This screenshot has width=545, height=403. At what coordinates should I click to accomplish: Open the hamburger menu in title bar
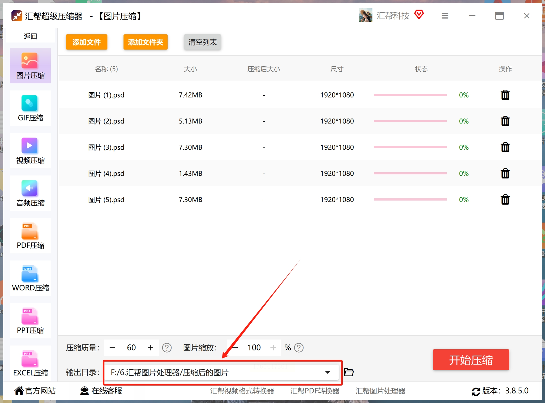pyautogui.click(x=445, y=16)
